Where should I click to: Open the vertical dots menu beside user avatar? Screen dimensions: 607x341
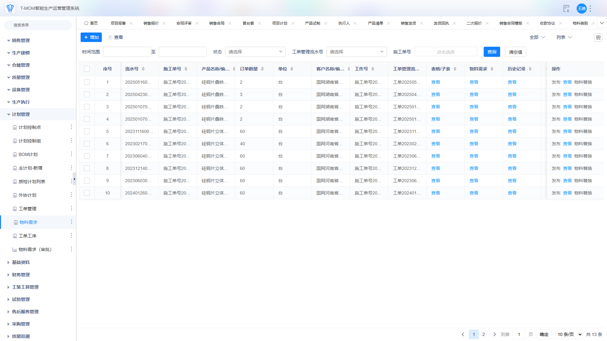tap(590, 9)
